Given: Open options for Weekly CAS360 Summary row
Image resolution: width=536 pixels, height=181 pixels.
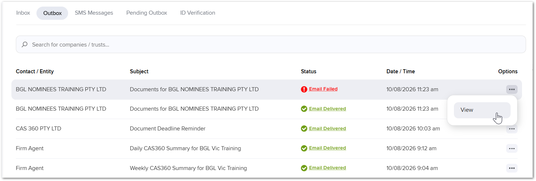Looking at the screenshot, I should tap(512, 168).
